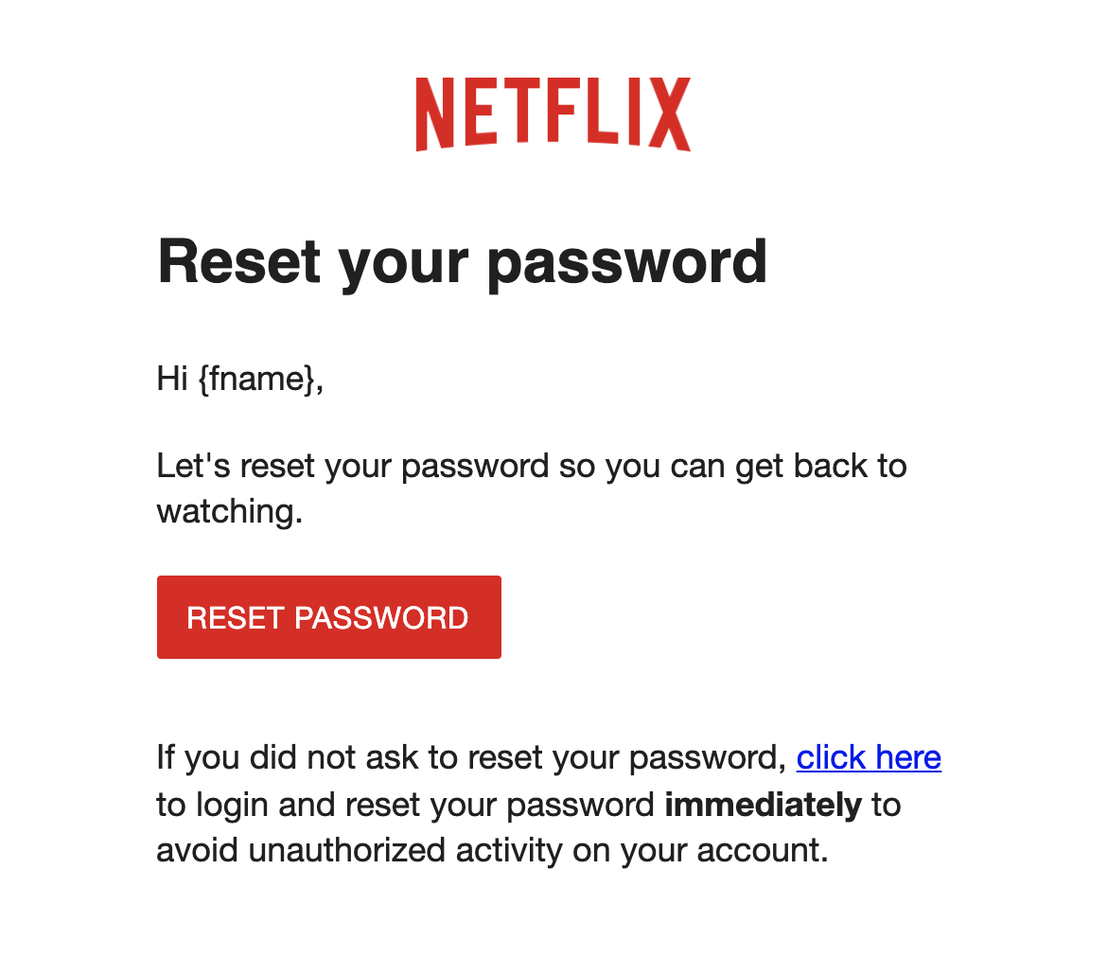Click the sentence starting 'Let's reset your password'

[x=530, y=465]
